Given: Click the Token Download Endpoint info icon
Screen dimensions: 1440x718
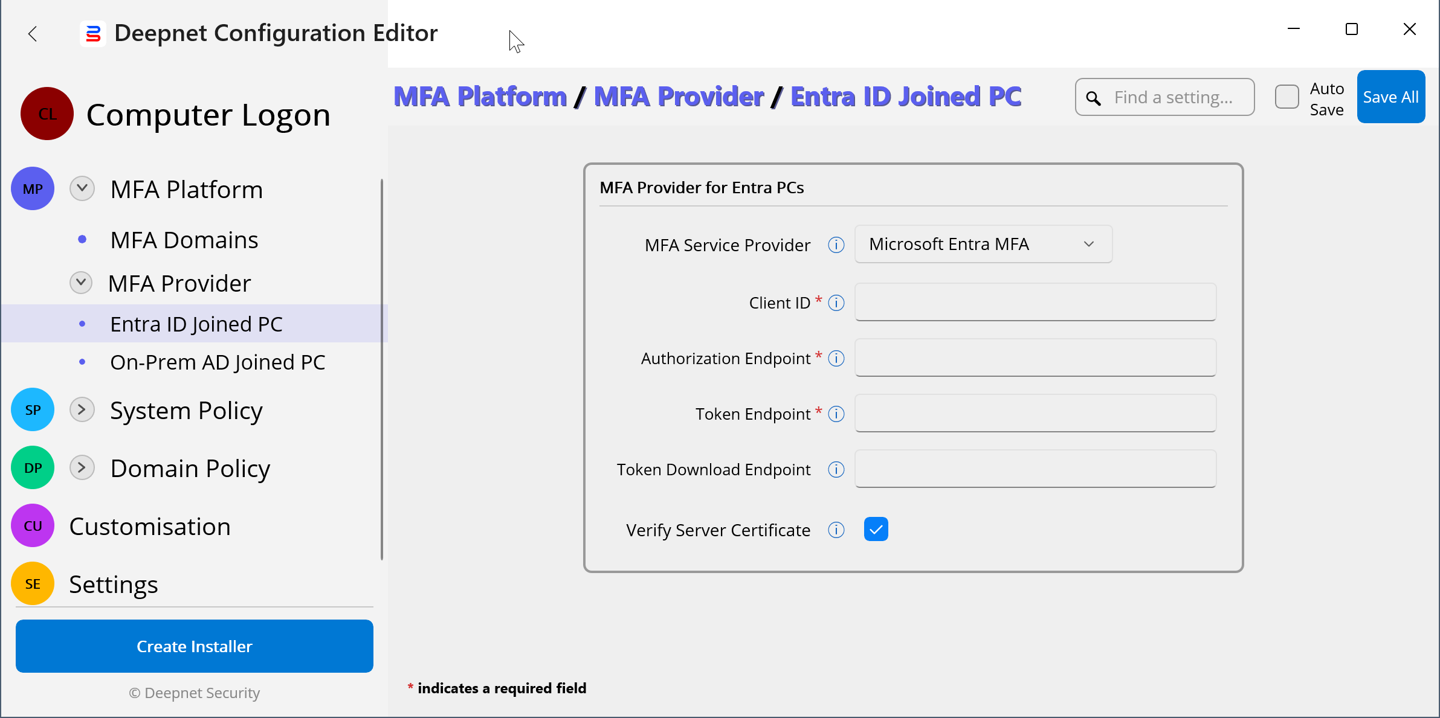Looking at the screenshot, I should (x=836, y=469).
